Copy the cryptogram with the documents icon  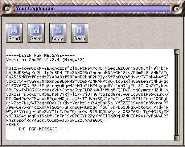[58, 33]
